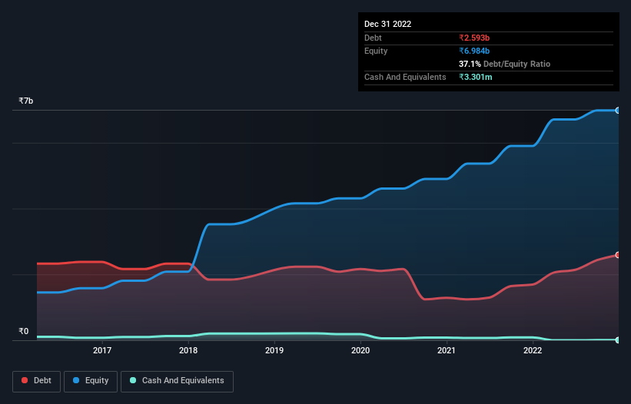631x404 pixels.
Task: Click the 2022 x-axis label
Action: [533, 350]
